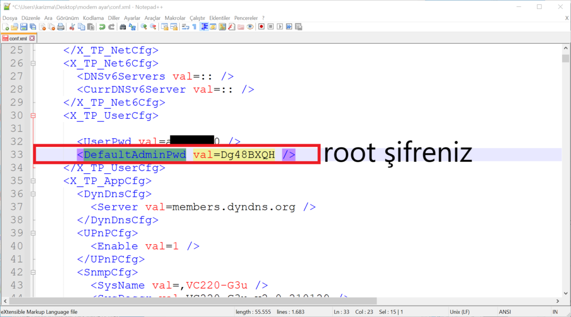Screen dimensions: 571x317
Task: Collapse the SnmpCfg fold marker
Action: 33,272
